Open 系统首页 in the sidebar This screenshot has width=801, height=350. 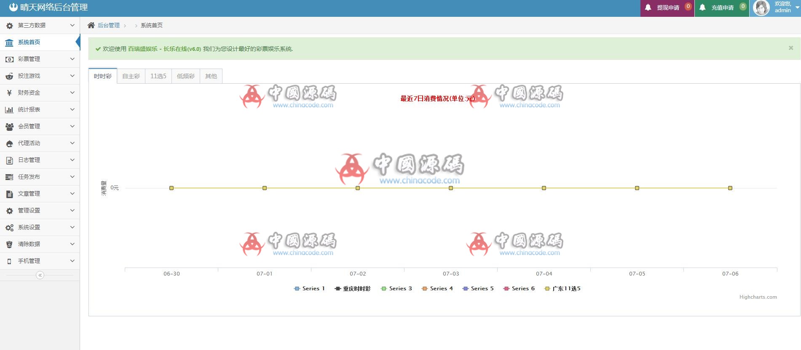[40, 42]
